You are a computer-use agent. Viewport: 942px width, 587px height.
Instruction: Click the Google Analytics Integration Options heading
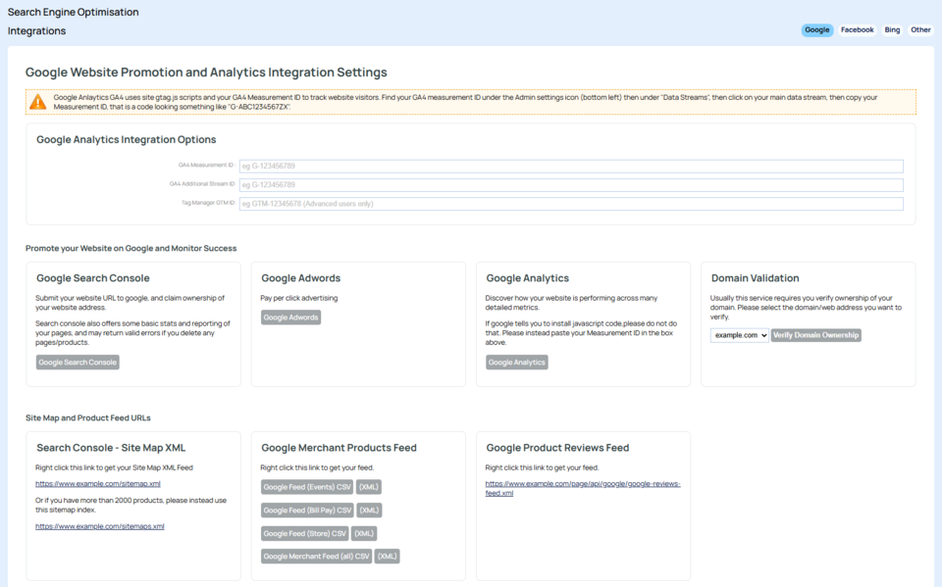coord(127,140)
